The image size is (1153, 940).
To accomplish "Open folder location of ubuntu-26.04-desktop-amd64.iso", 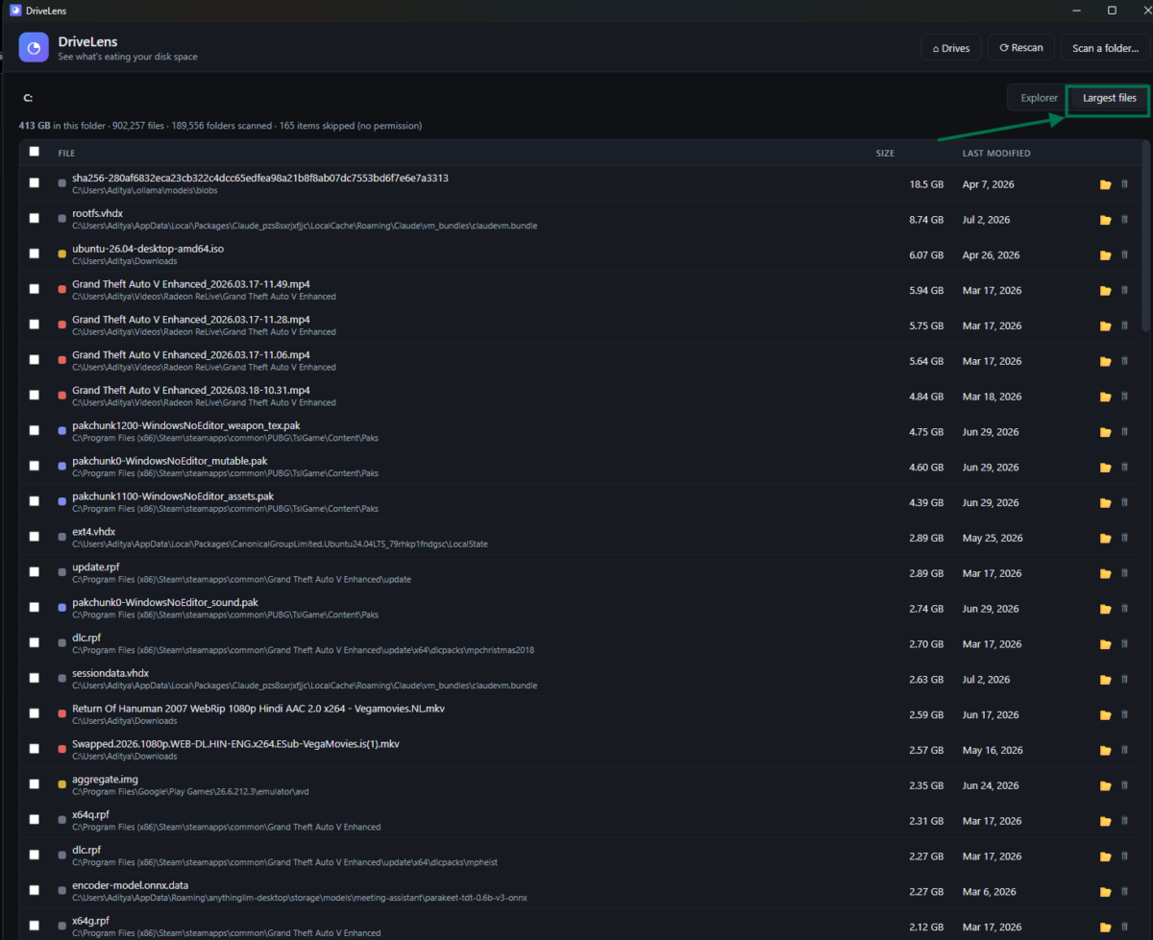I will pos(1106,255).
